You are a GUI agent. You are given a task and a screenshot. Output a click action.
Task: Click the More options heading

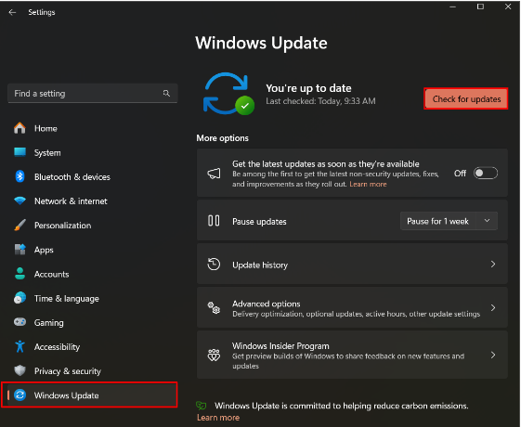tap(222, 138)
